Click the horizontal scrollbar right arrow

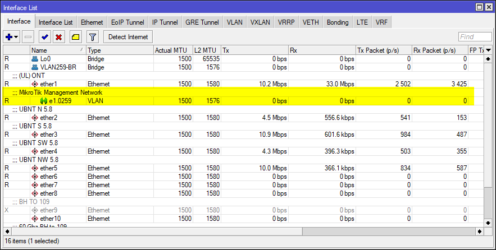coord(480,232)
